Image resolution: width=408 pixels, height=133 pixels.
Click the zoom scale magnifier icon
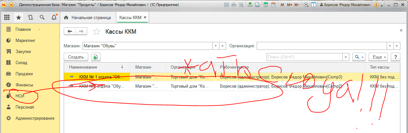(306, 5)
